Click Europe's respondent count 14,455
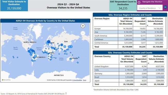Screen dimensions: 168x95 click(142, 29)
